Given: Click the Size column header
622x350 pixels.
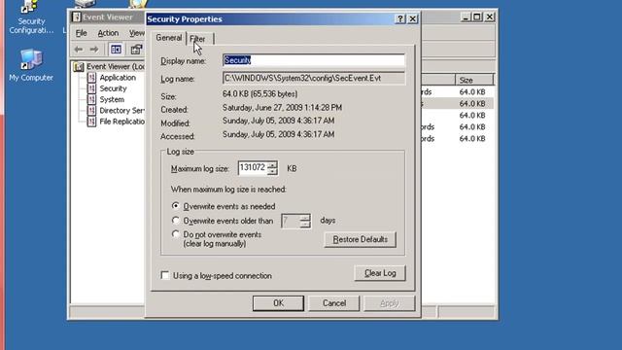Looking at the screenshot, I should (x=474, y=80).
